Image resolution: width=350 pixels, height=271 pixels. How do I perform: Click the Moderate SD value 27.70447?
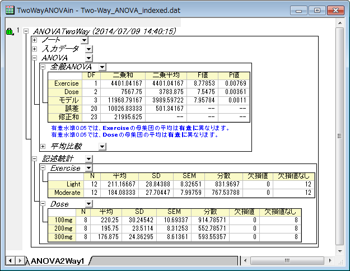coord(158,193)
